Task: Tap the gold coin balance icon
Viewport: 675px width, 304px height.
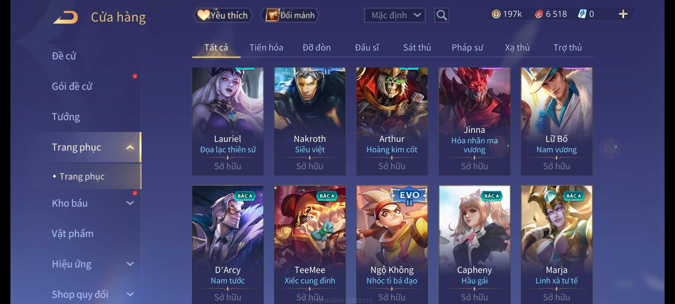Action: click(496, 14)
